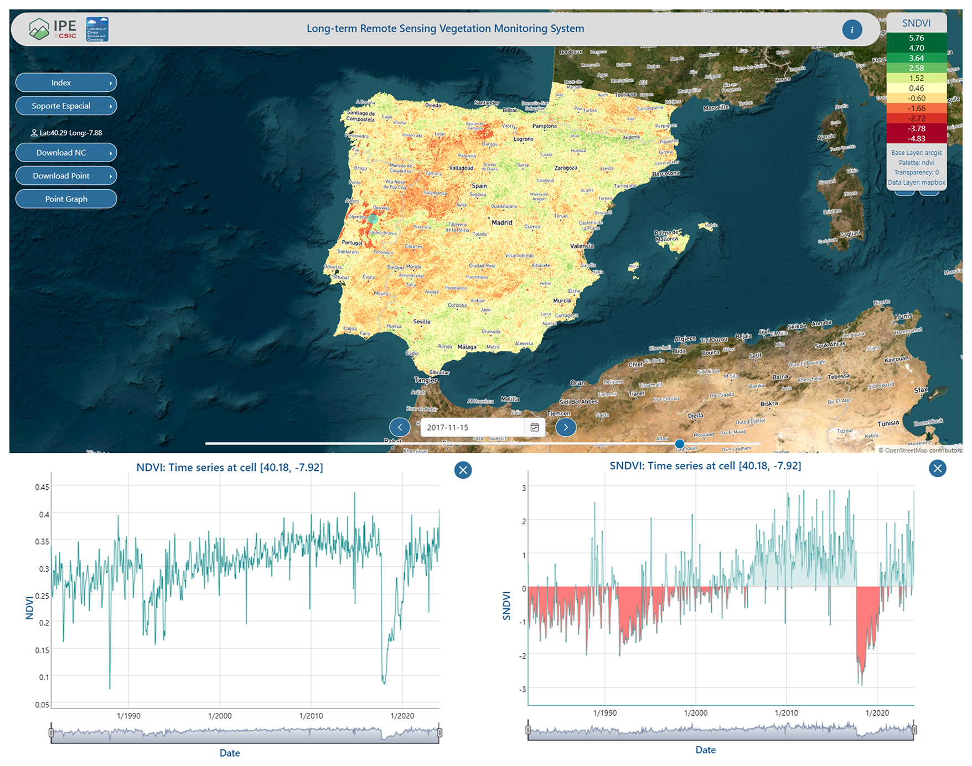Open the info button in header
The width and height of the screenshot is (972, 766).
(852, 30)
